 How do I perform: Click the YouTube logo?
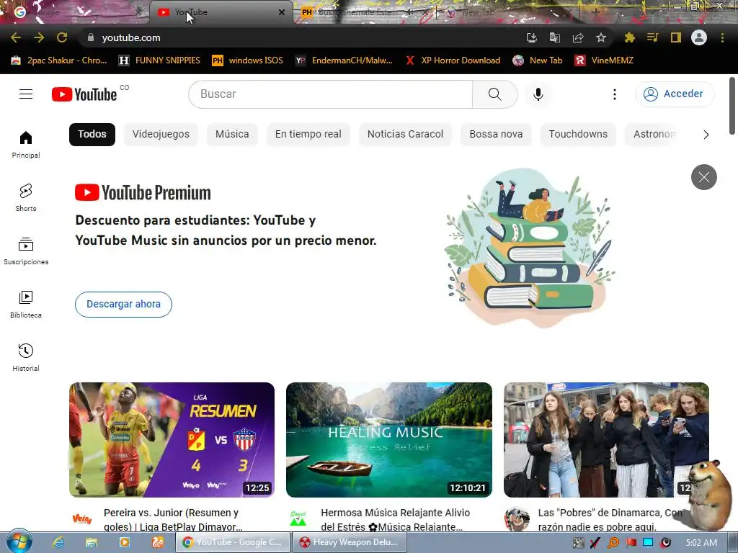point(84,94)
